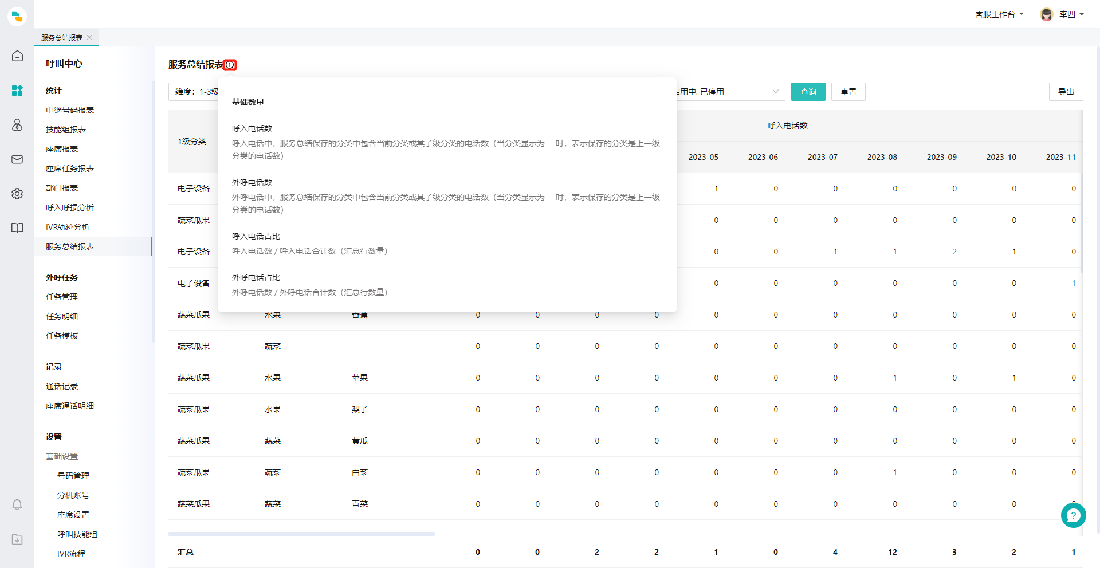Click the 黄瓜 cell
The height and width of the screenshot is (568, 1100).
pyautogui.click(x=360, y=441)
